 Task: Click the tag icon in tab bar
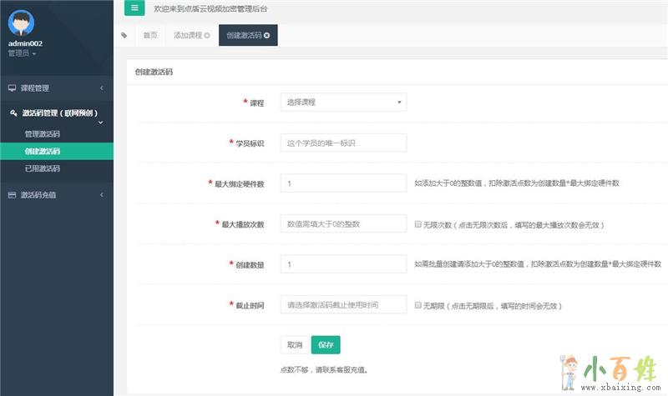coord(124,36)
